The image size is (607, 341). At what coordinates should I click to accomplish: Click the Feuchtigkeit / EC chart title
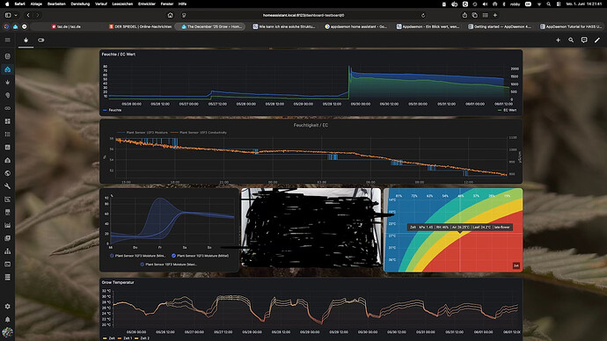[x=311, y=126]
